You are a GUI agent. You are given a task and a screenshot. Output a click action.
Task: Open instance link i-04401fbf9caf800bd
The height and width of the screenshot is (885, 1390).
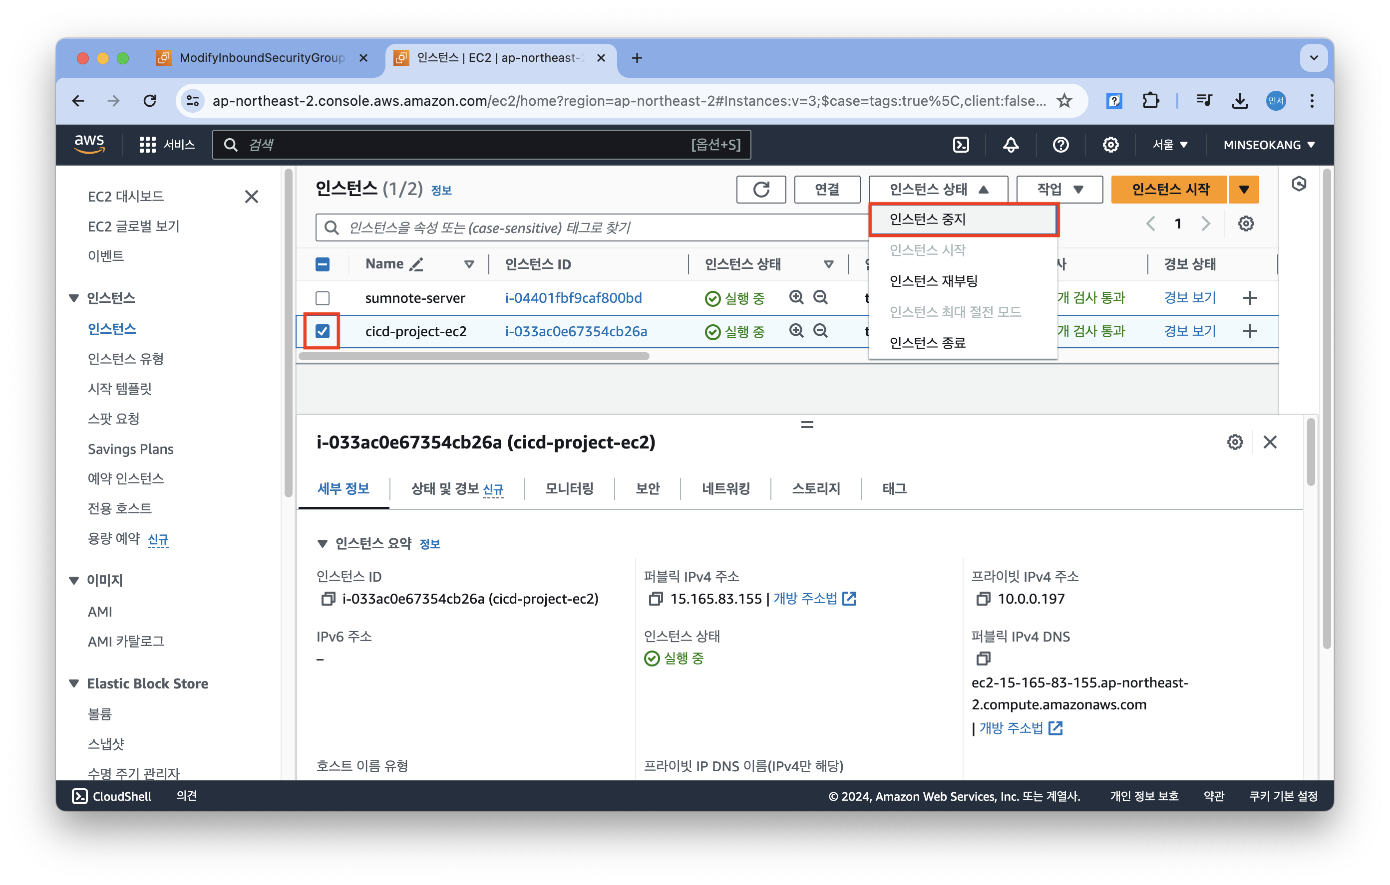pyautogui.click(x=573, y=298)
